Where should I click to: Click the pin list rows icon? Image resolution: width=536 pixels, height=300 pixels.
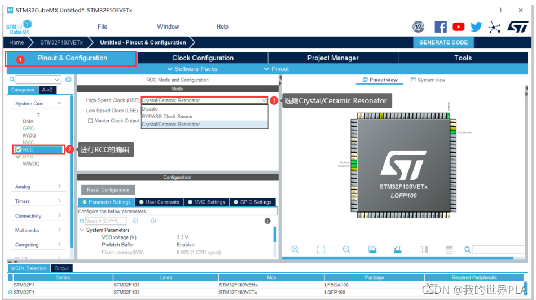[449, 249]
